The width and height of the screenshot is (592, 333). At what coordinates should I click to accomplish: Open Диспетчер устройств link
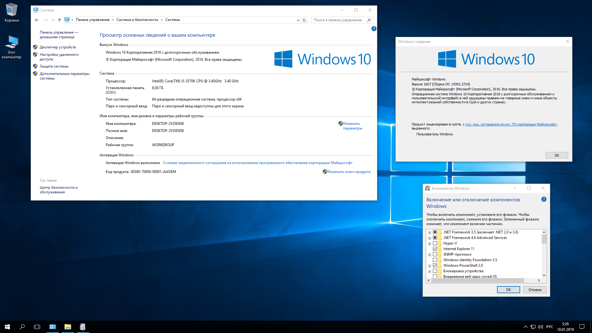[x=58, y=47]
